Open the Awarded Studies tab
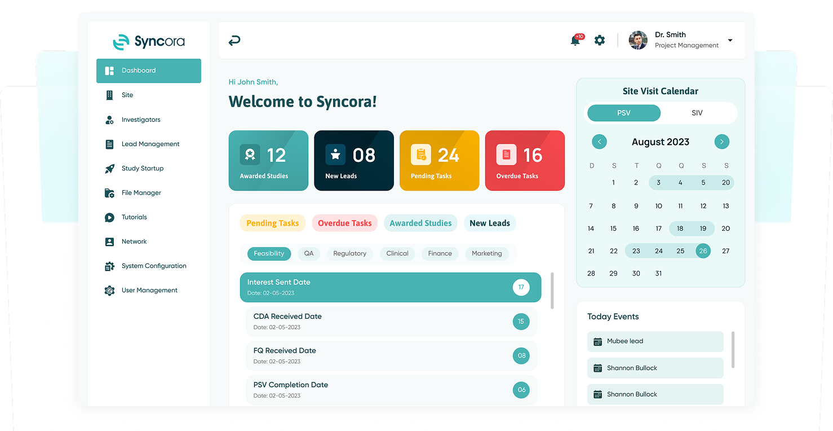The width and height of the screenshot is (833, 431). [x=420, y=223]
